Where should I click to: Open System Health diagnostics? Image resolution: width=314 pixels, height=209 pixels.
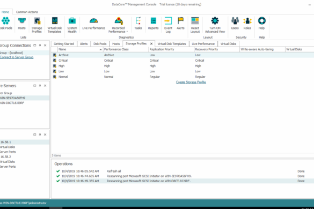pos(72,25)
